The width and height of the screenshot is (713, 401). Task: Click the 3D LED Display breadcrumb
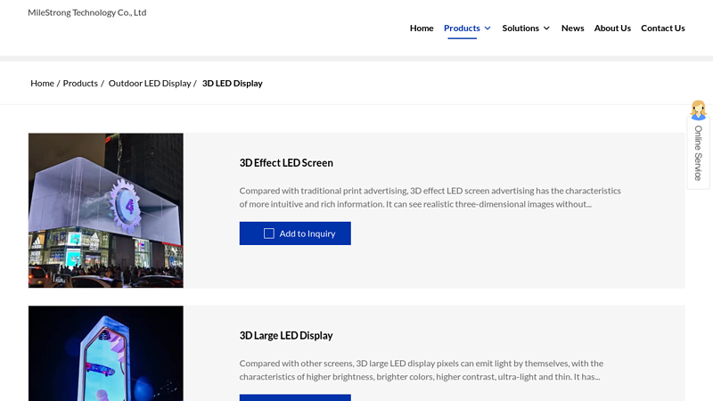233,83
